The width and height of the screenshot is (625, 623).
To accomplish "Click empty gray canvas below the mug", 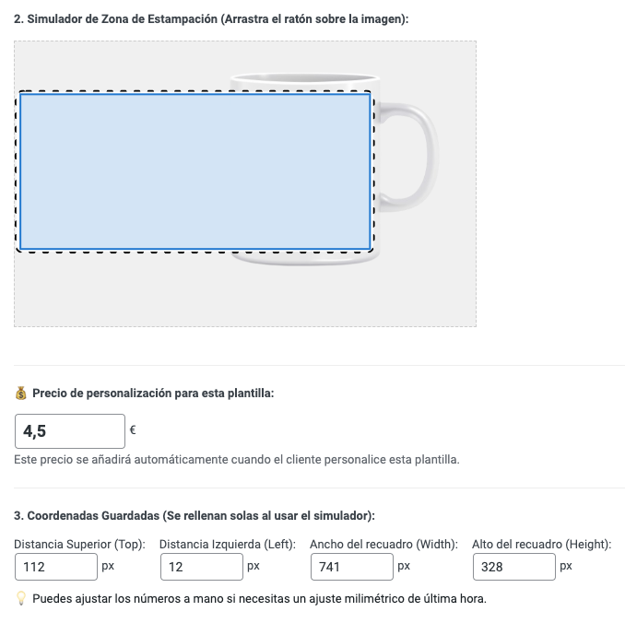I will 244,297.
